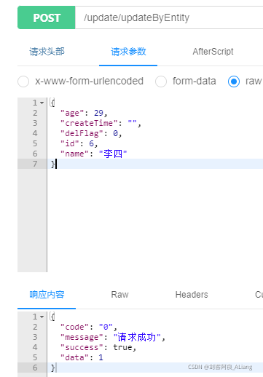This screenshot has height=377, width=263.
Task: Collapse response JSON fold arrow at line 1
Action: coord(42,317)
